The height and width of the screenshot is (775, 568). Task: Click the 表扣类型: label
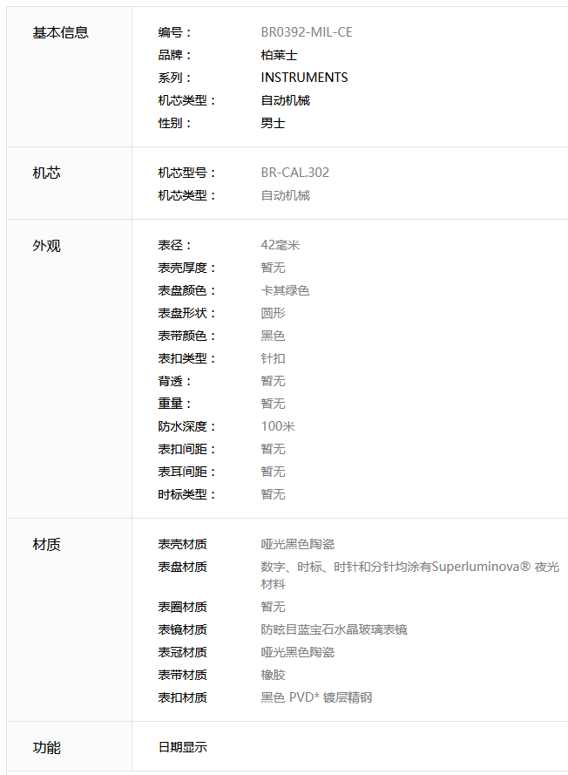coord(187,358)
